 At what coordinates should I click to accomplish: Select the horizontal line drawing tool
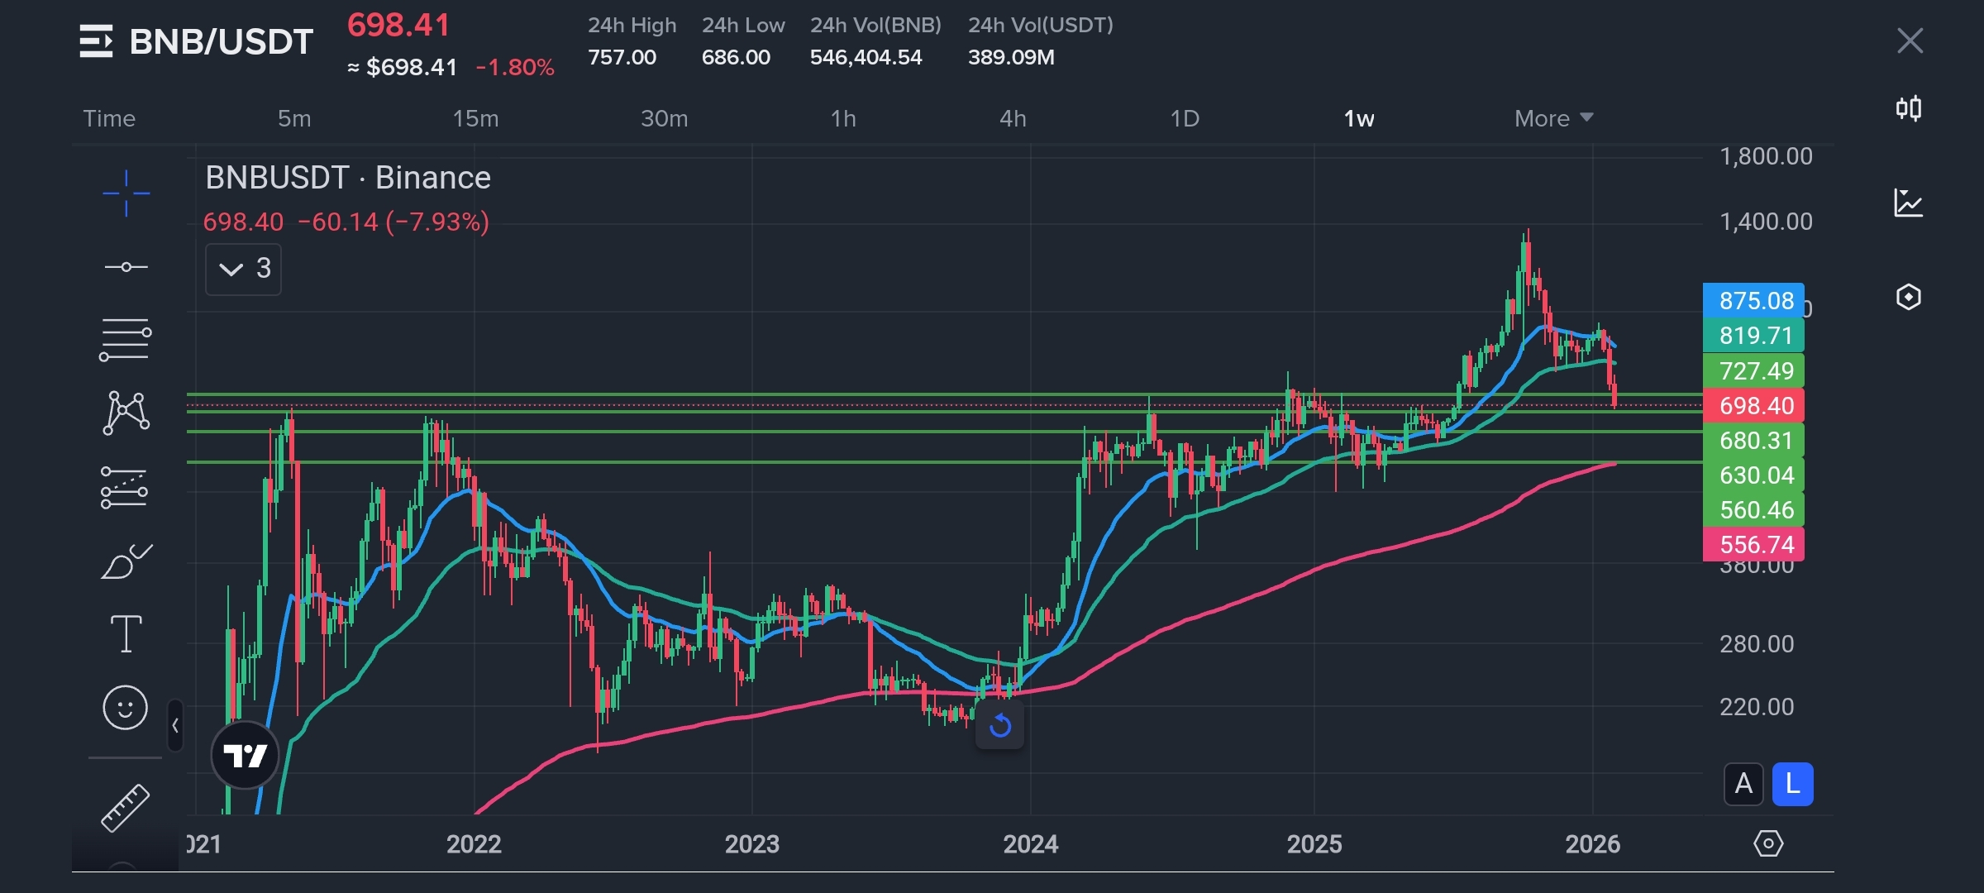(x=126, y=267)
